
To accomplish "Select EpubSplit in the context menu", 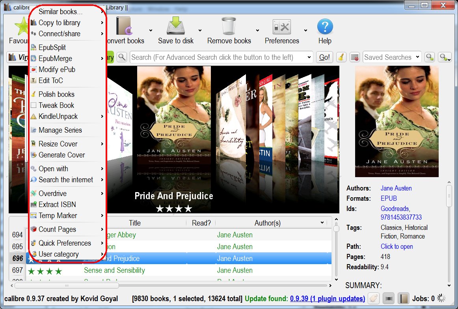I will coord(67,47).
